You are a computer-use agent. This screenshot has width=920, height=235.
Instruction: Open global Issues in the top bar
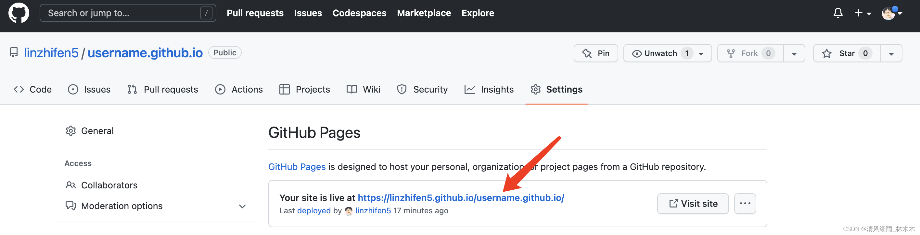[x=308, y=13]
